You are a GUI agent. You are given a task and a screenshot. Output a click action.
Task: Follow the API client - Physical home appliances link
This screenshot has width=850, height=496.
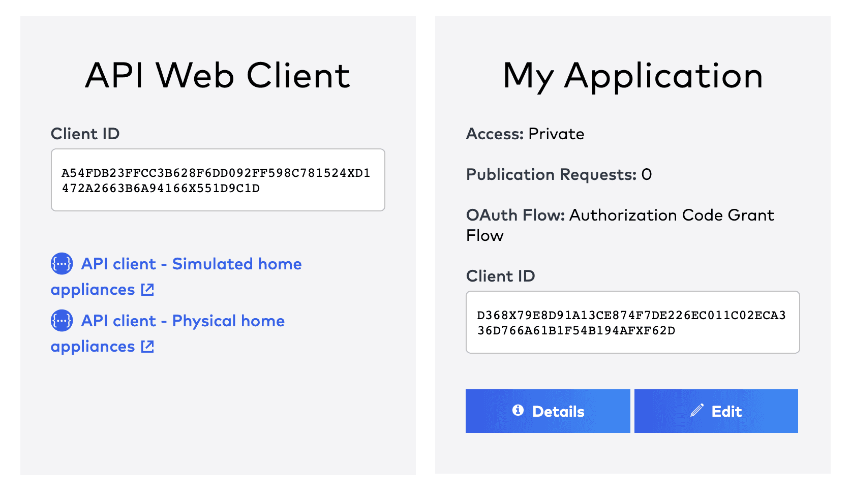(182, 321)
